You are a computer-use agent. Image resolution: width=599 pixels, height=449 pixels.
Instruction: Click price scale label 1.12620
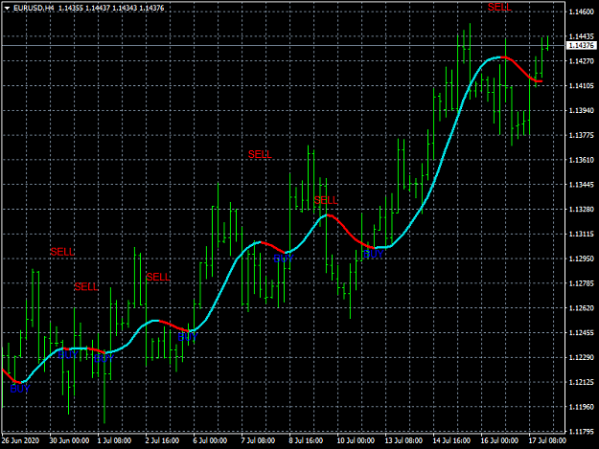point(582,308)
